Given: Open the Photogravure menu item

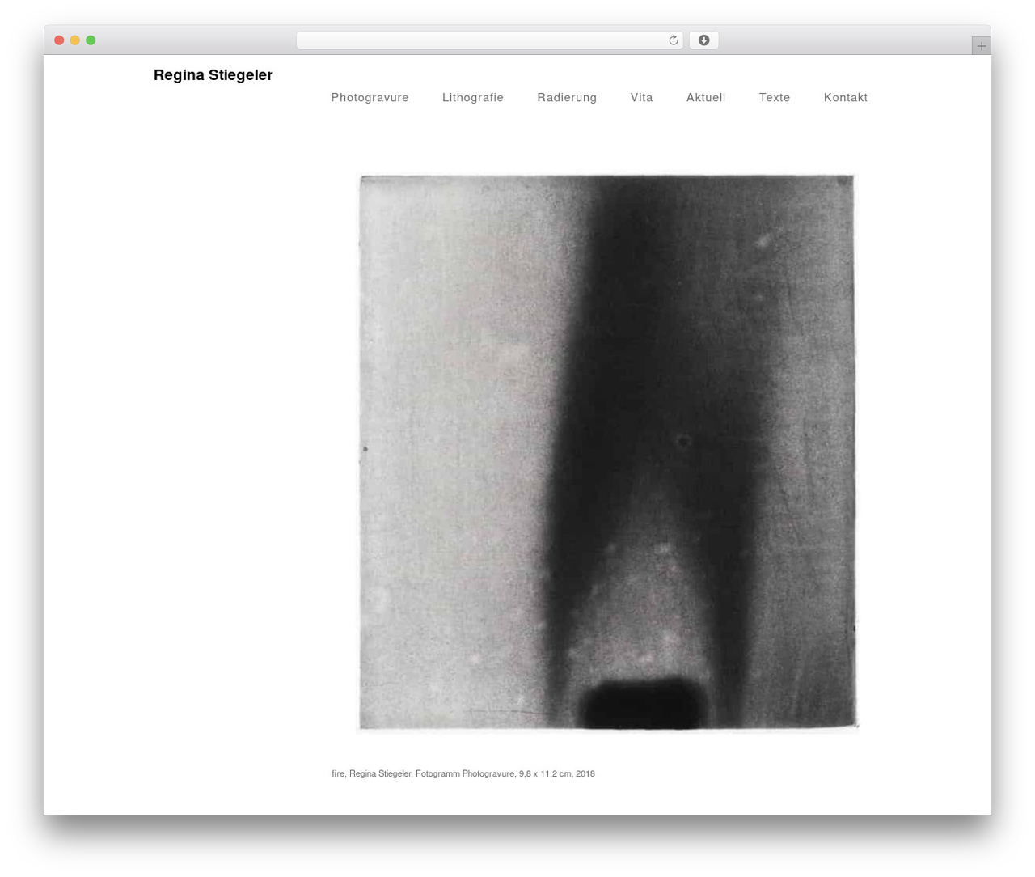Looking at the screenshot, I should [370, 97].
